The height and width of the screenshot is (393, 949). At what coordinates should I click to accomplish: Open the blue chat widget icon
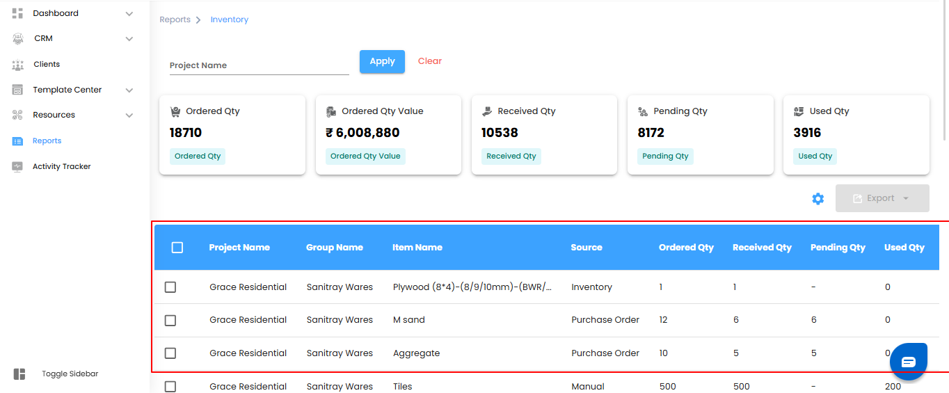909,362
